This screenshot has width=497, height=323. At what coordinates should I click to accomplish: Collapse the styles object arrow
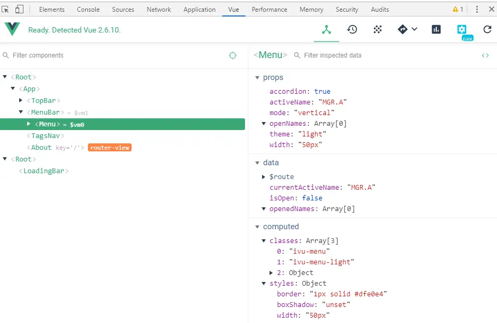point(263,284)
